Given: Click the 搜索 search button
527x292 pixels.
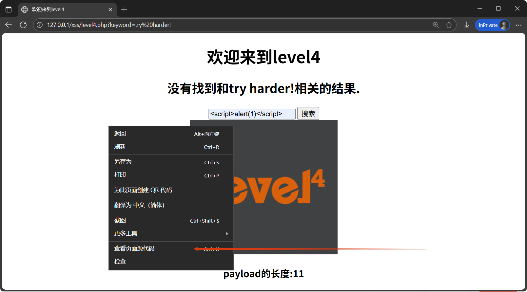Looking at the screenshot, I should pyautogui.click(x=308, y=114).
